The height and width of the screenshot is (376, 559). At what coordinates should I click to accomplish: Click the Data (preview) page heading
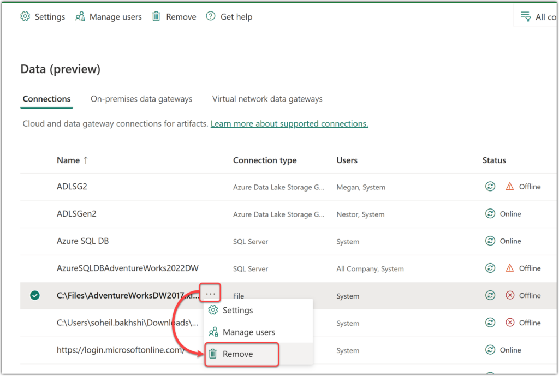pos(60,69)
